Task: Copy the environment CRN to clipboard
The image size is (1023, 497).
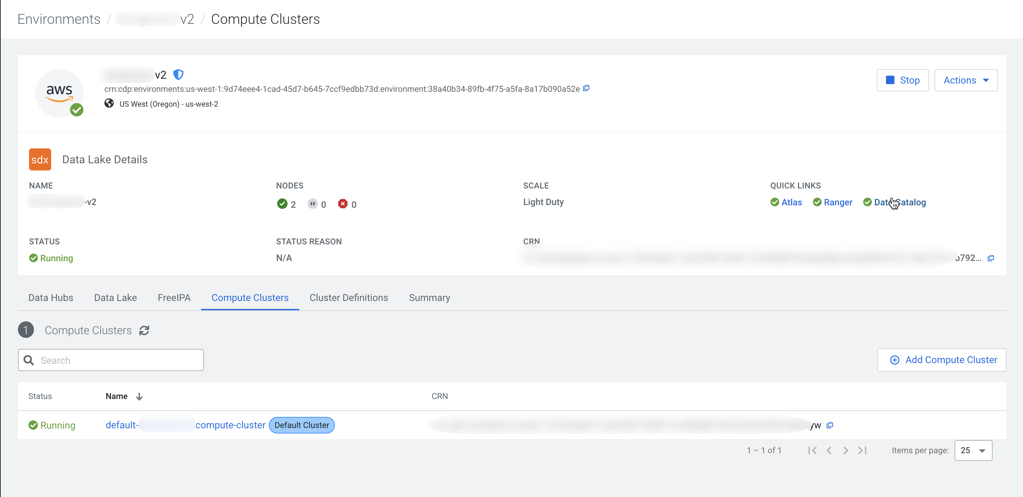Action: point(586,88)
